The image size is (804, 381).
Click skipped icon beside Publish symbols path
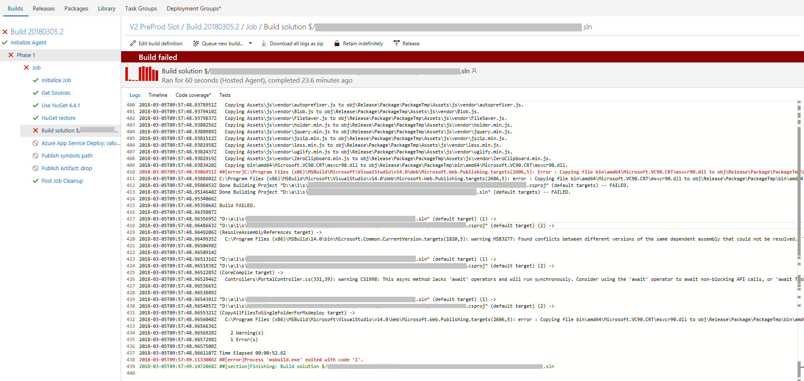(36, 156)
